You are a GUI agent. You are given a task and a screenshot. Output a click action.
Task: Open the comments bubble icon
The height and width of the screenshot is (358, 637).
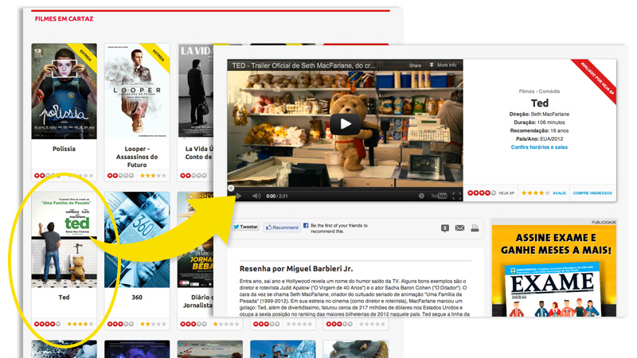(444, 228)
